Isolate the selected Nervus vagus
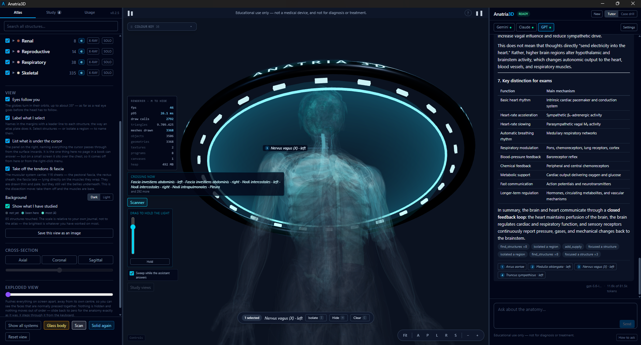This screenshot has width=641, height=345. click(x=315, y=318)
